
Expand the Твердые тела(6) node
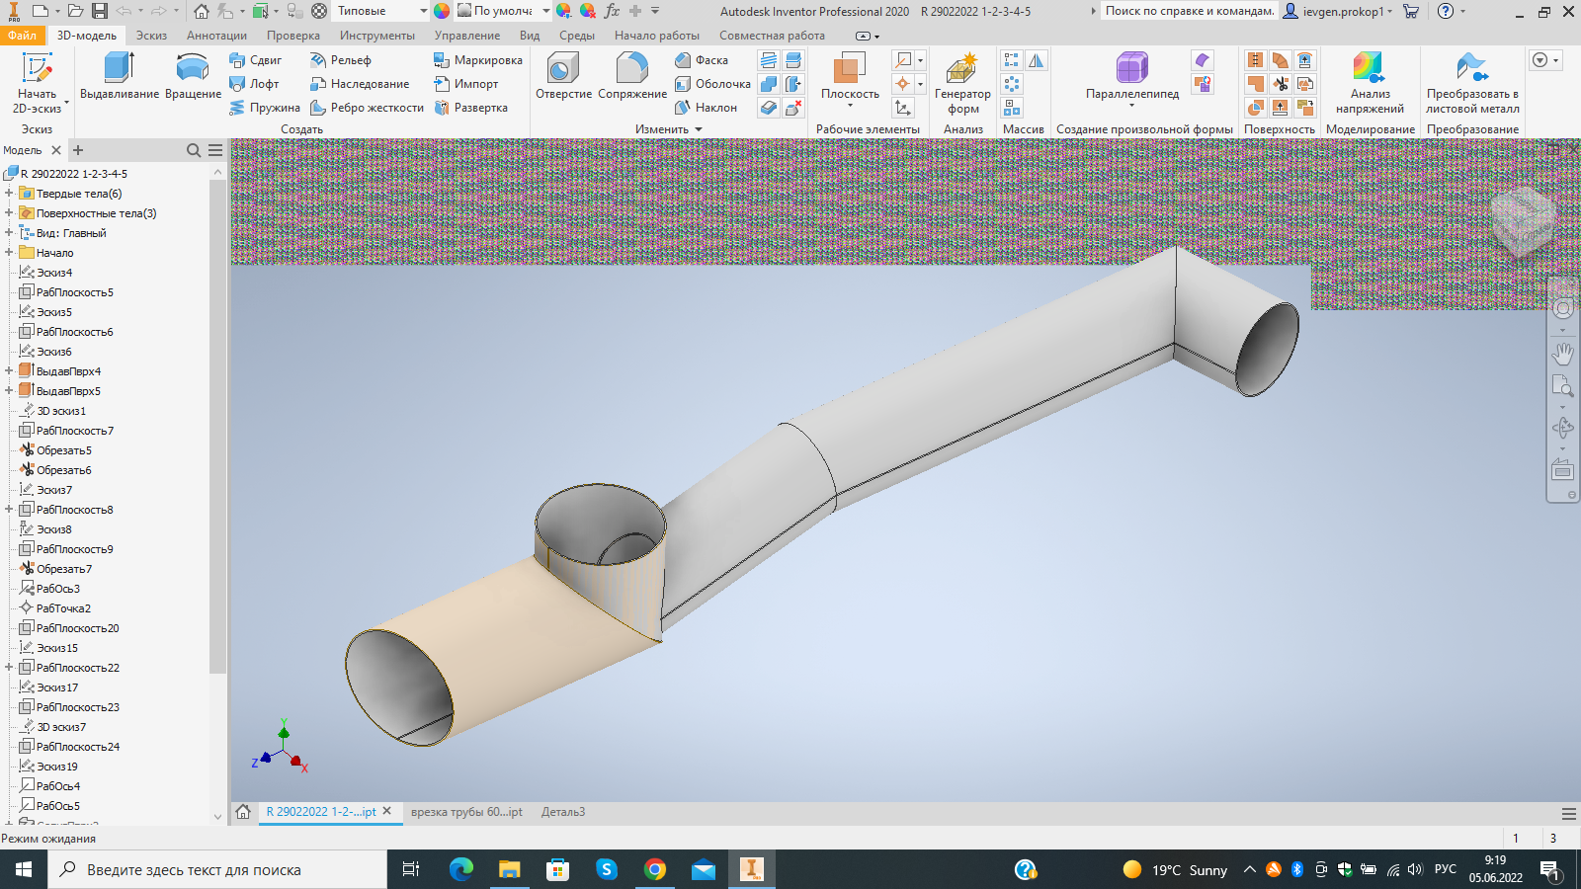(x=9, y=194)
